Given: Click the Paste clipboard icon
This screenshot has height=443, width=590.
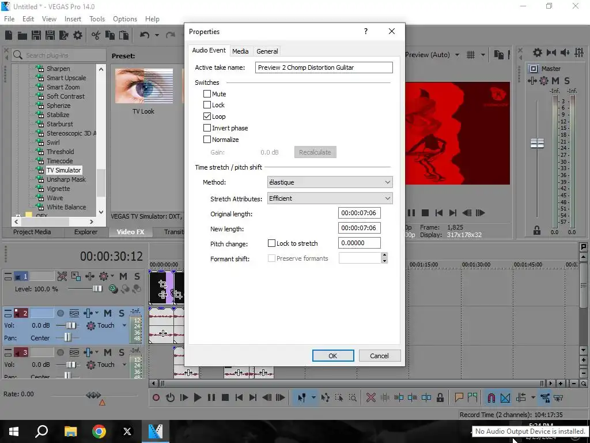Looking at the screenshot, I should 124,35.
